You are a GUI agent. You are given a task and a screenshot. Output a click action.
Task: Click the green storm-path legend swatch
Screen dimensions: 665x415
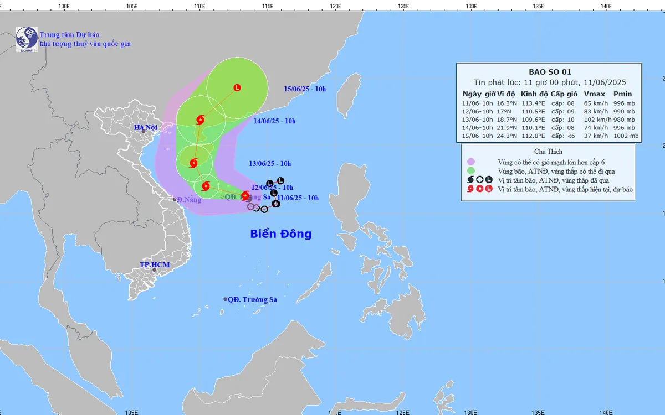[471, 170]
